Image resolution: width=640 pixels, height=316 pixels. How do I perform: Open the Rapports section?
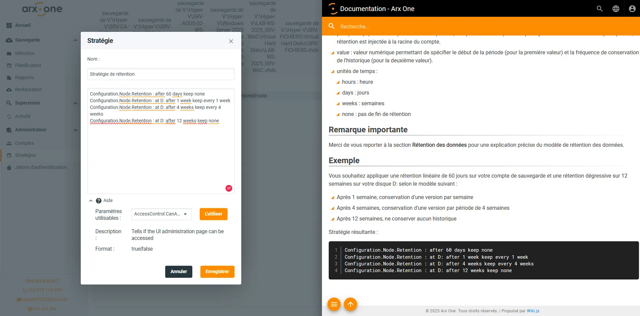pyautogui.click(x=24, y=77)
